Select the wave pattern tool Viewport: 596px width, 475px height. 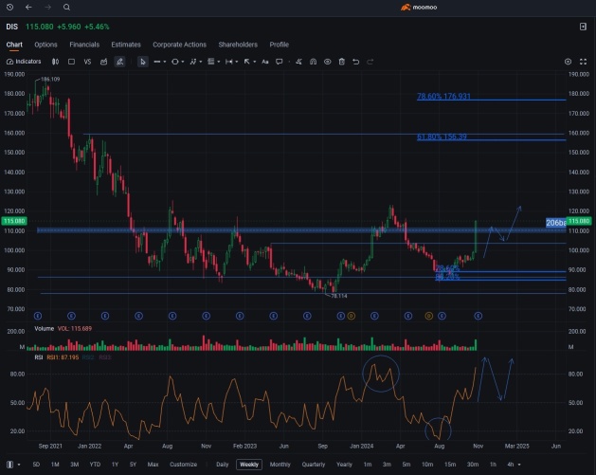[x=193, y=62]
